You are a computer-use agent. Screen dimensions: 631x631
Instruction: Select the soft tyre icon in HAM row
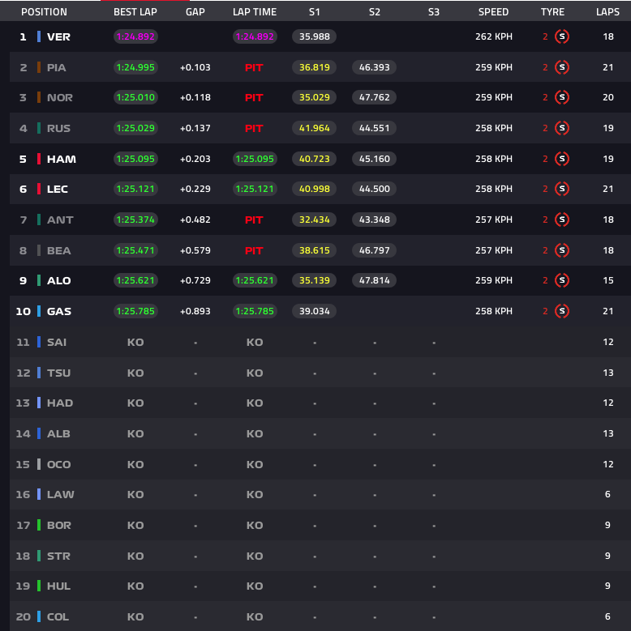(562, 159)
